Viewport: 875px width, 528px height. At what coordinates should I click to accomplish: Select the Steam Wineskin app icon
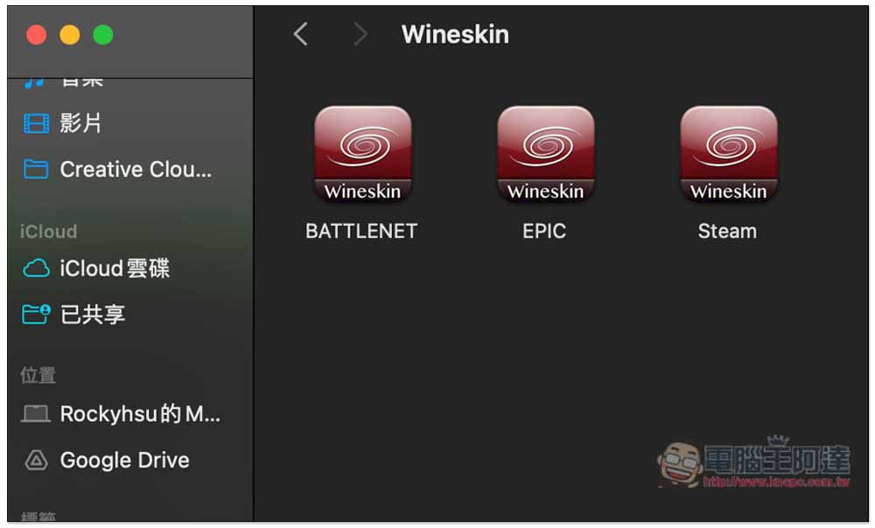click(x=728, y=154)
